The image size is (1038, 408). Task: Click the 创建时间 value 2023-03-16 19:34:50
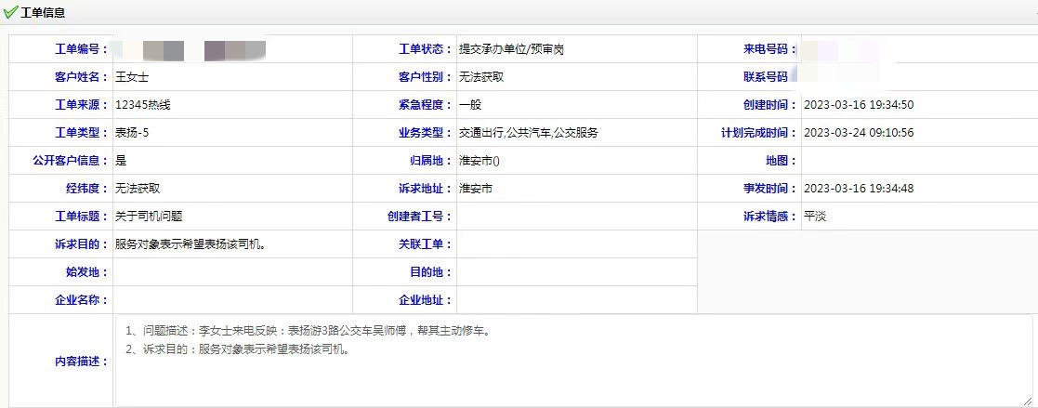click(858, 105)
